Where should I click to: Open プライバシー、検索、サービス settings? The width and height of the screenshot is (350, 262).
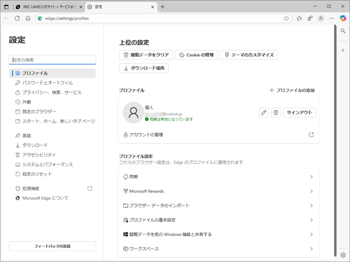52,92
